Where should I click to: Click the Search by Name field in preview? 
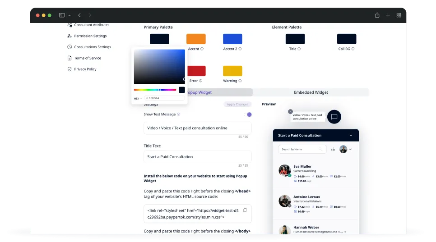point(302,149)
